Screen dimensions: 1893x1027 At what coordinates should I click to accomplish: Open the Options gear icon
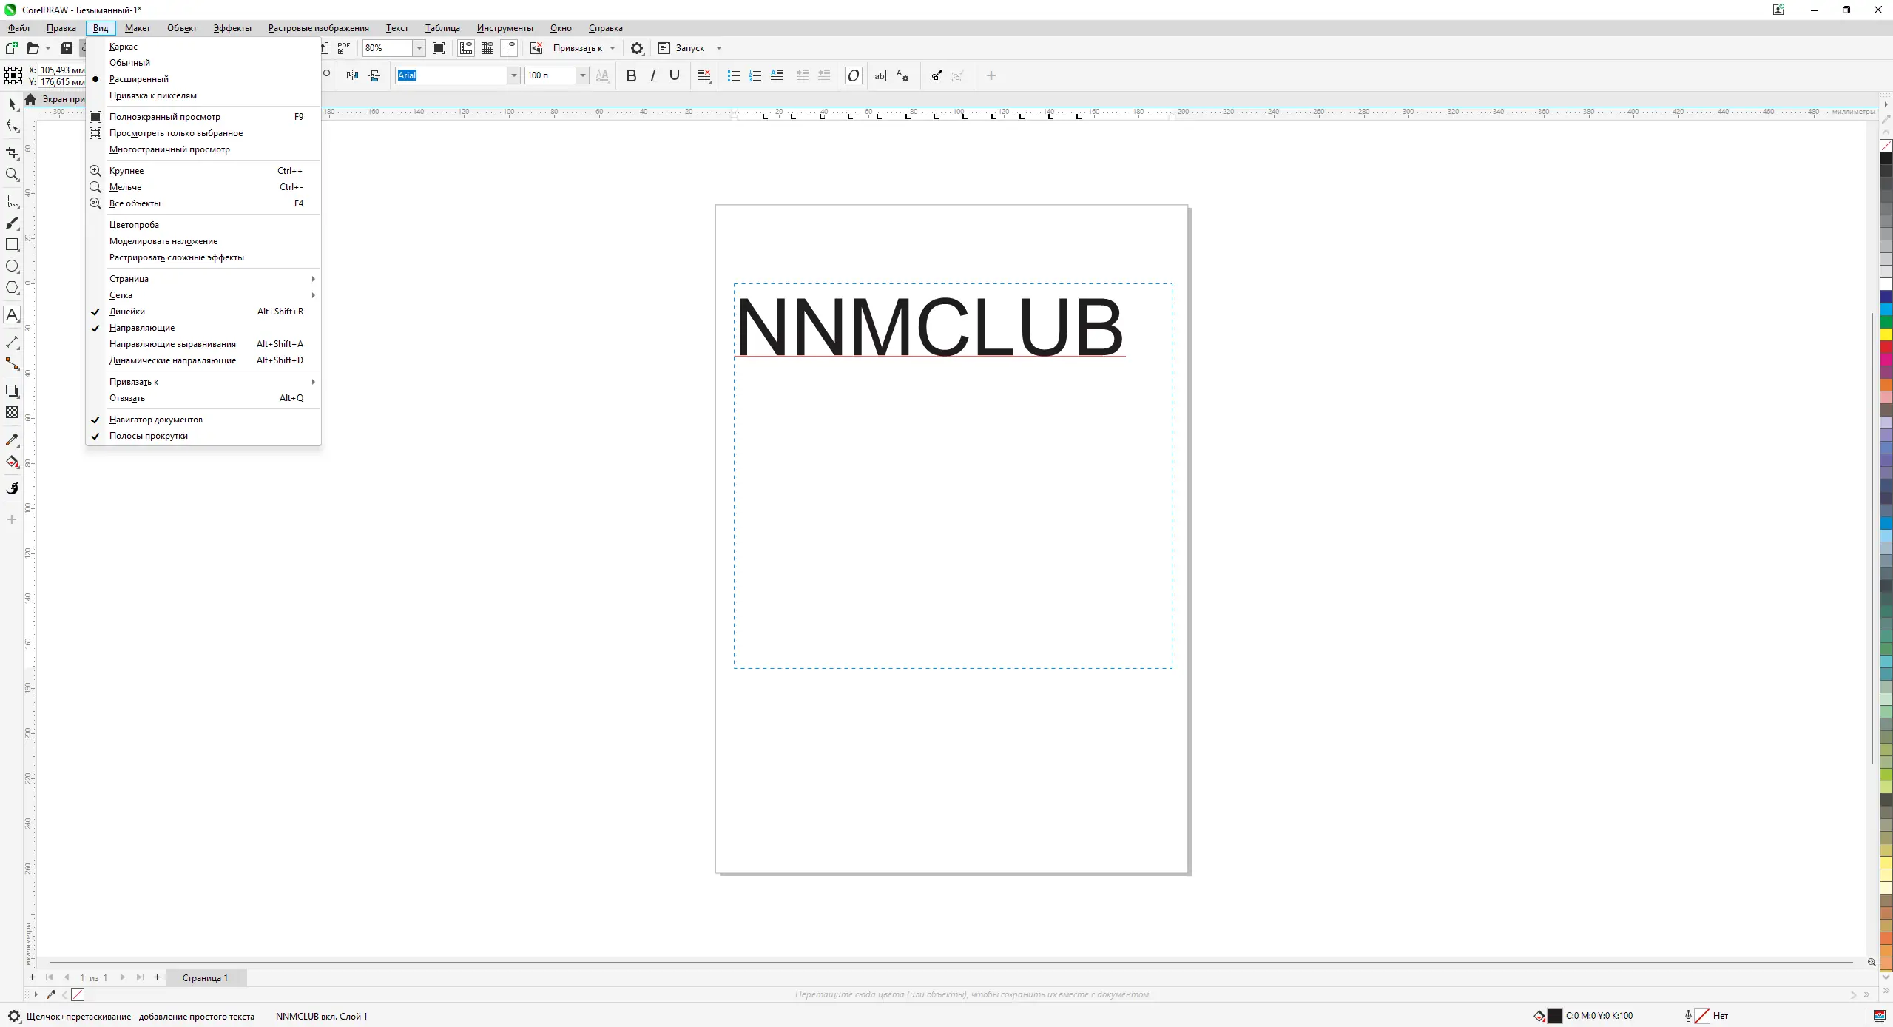point(636,48)
